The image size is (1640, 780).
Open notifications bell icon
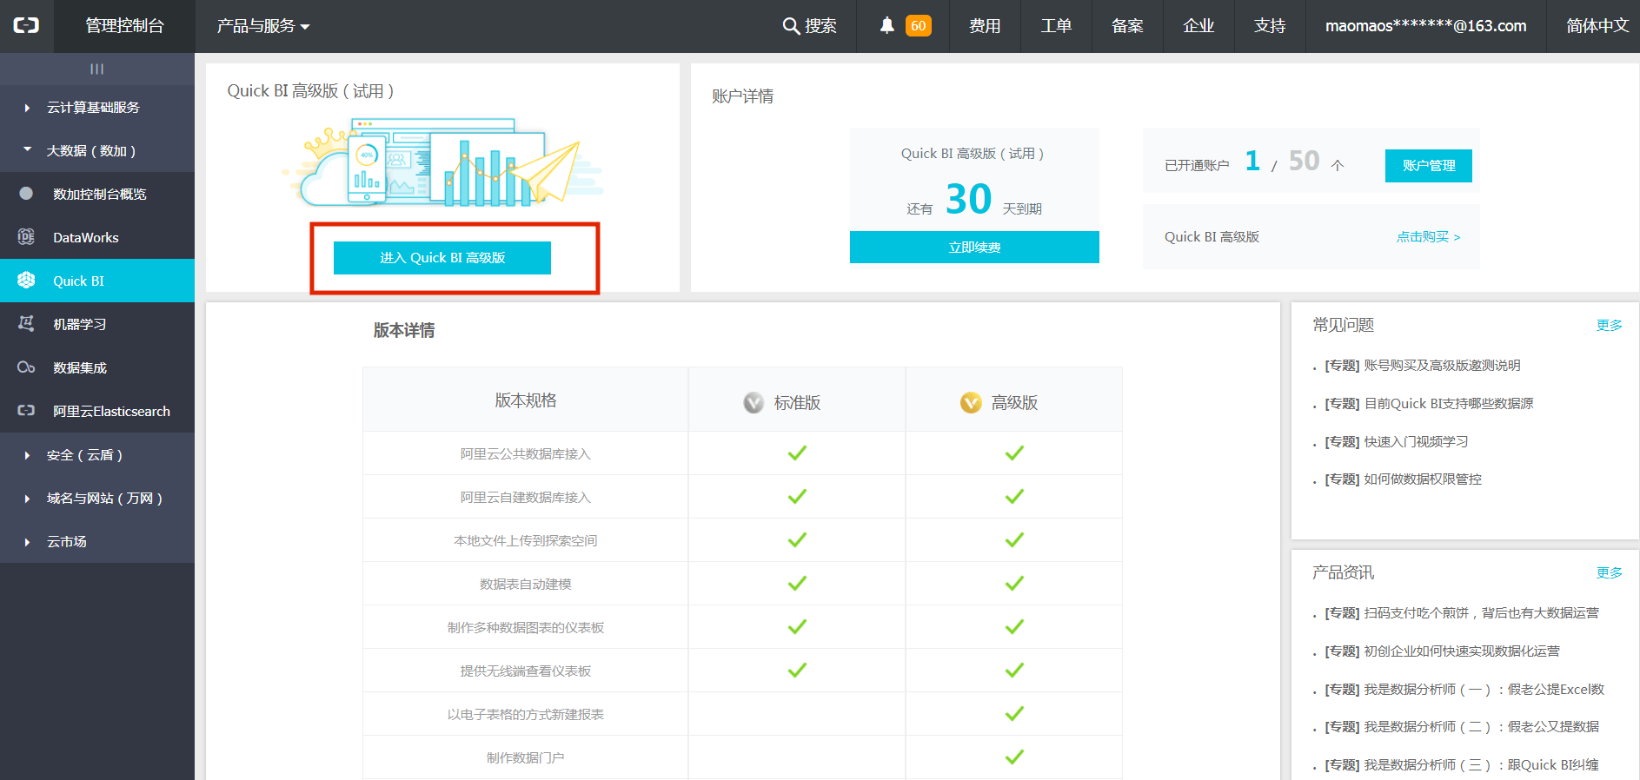[886, 25]
